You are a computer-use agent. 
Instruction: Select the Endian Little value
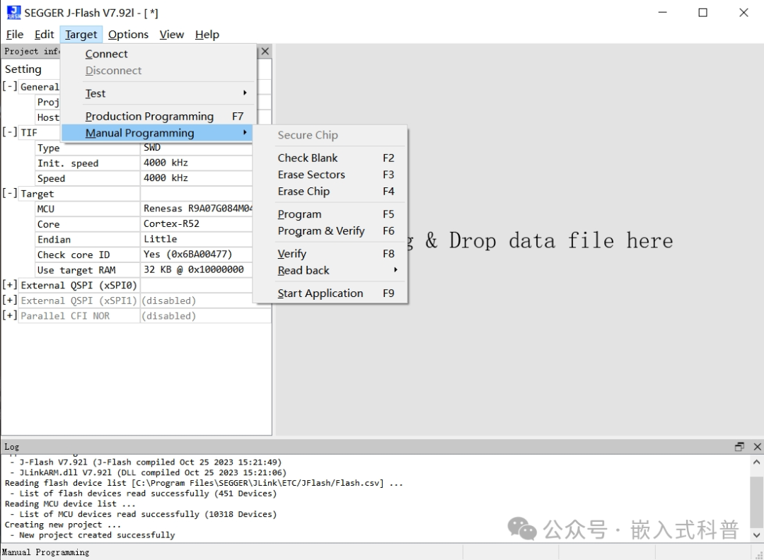click(197, 239)
